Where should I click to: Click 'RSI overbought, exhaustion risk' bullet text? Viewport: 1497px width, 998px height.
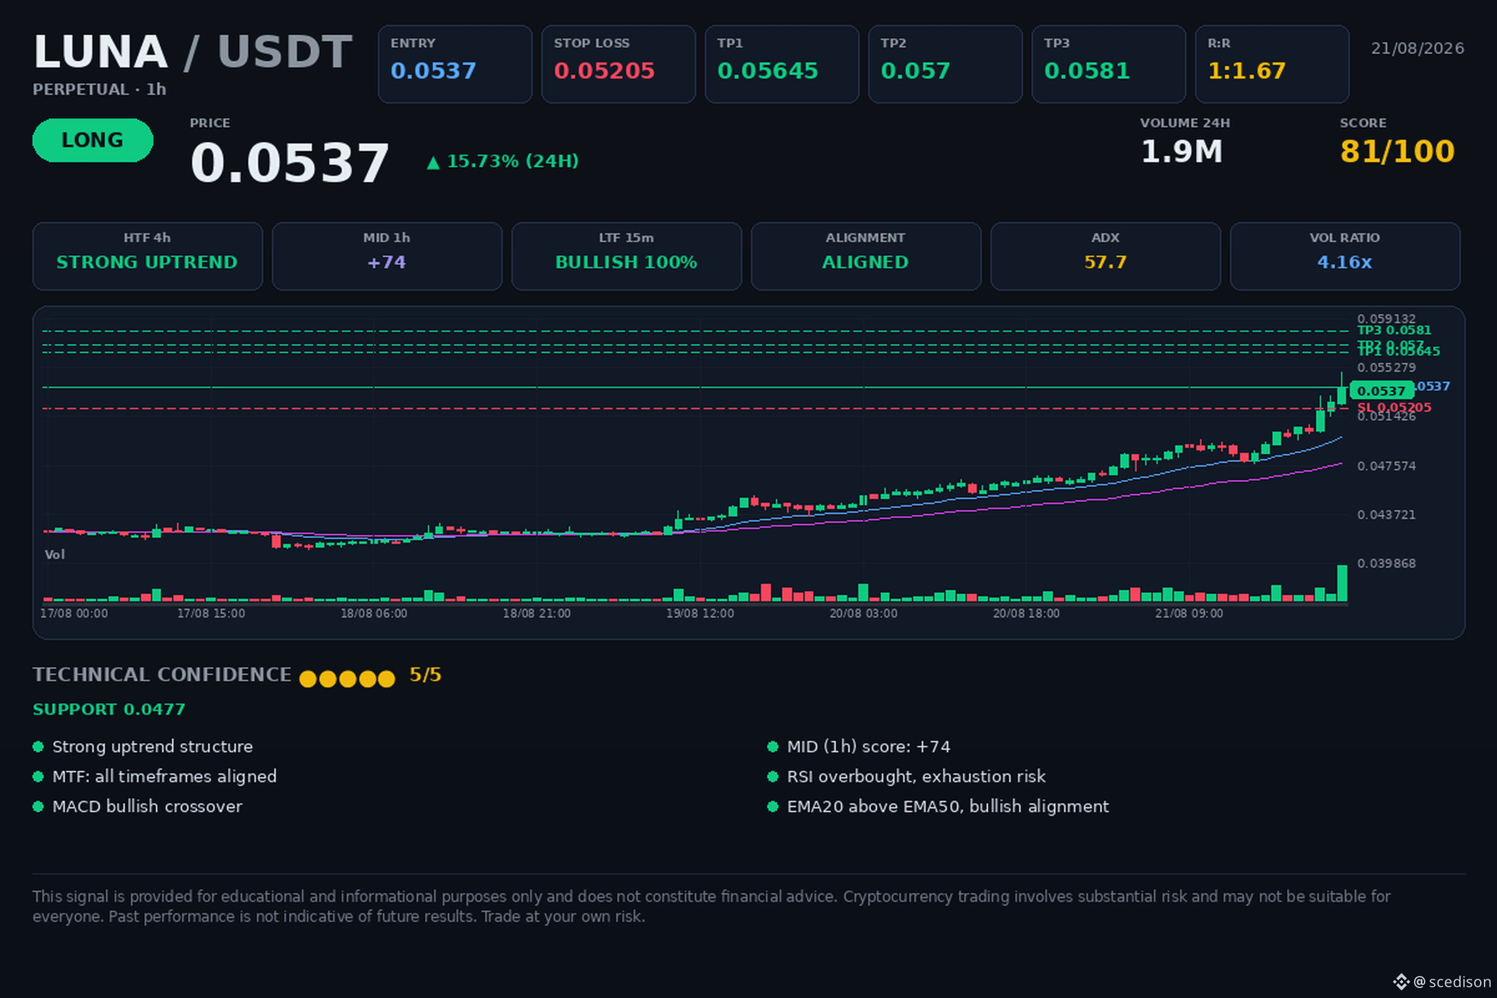[x=916, y=777]
